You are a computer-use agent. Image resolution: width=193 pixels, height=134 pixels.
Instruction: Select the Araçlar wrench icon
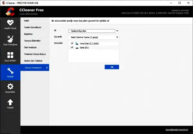pyautogui.click(x=10, y=72)
